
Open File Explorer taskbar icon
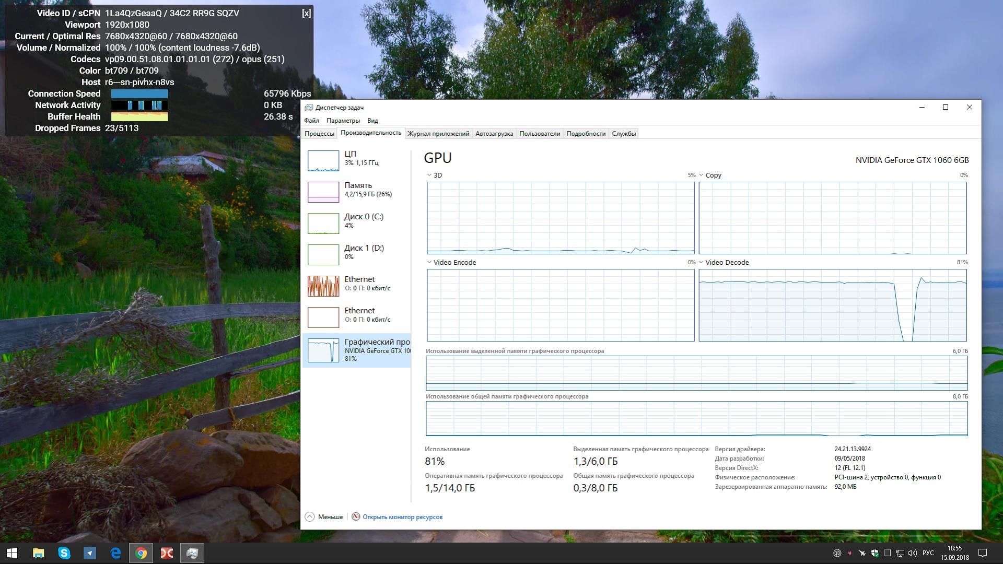pyautogui.click(x=39, y=553)
